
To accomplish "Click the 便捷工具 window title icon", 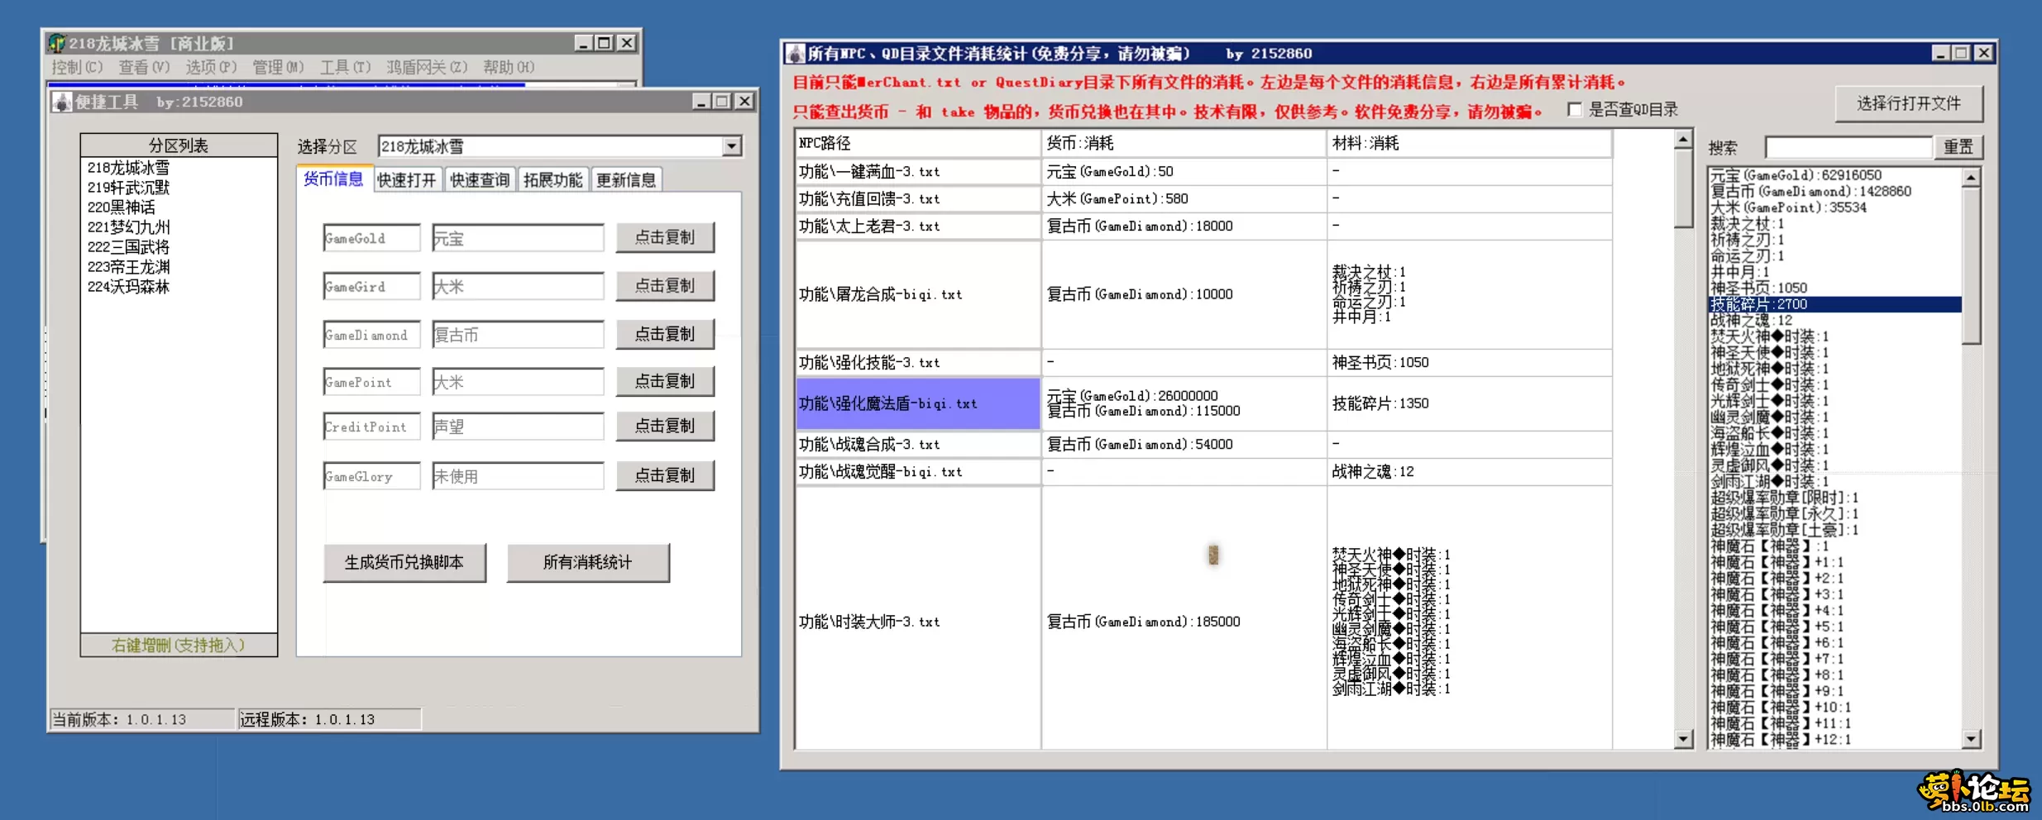I will (x=62, y=102).
